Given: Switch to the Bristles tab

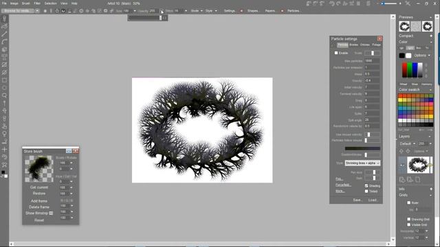Looking at the screenshot, I should point(353,45).
